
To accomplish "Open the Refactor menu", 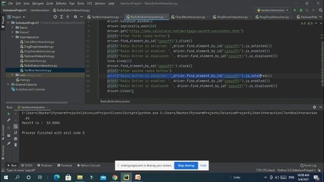I will pyautogui.click(x=61, y=4).
